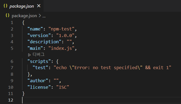Click the breadcrumb chevron separator

coord(40,16)
